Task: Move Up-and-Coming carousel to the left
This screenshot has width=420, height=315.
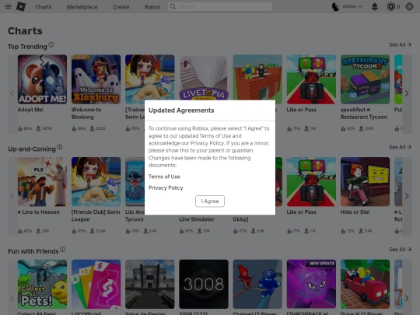Action: [12, 196]
